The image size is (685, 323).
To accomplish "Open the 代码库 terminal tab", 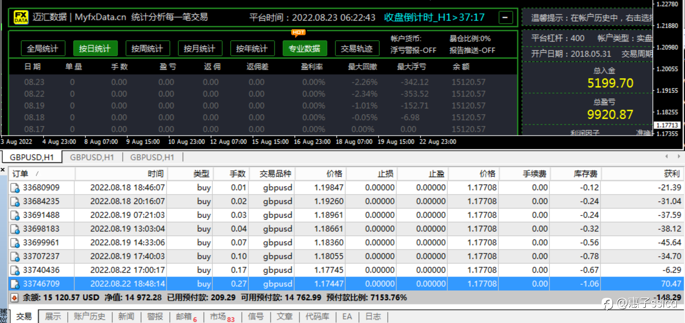I will point(317,316).
